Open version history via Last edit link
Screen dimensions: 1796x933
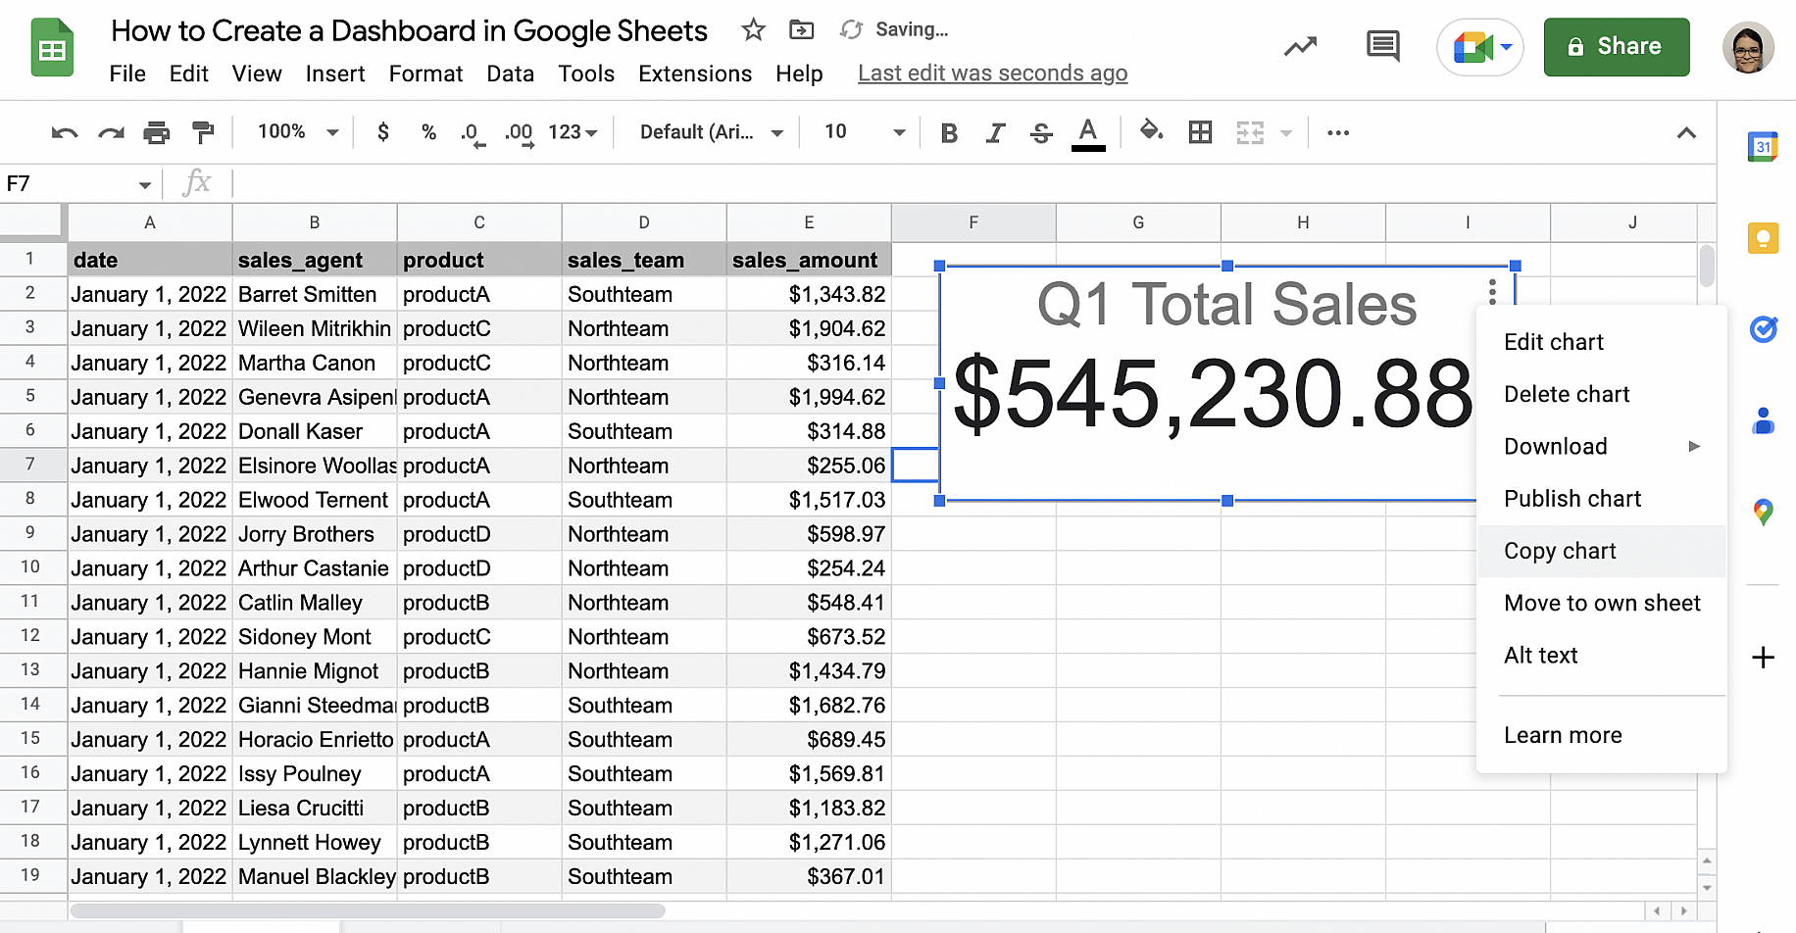click(992, 73)
